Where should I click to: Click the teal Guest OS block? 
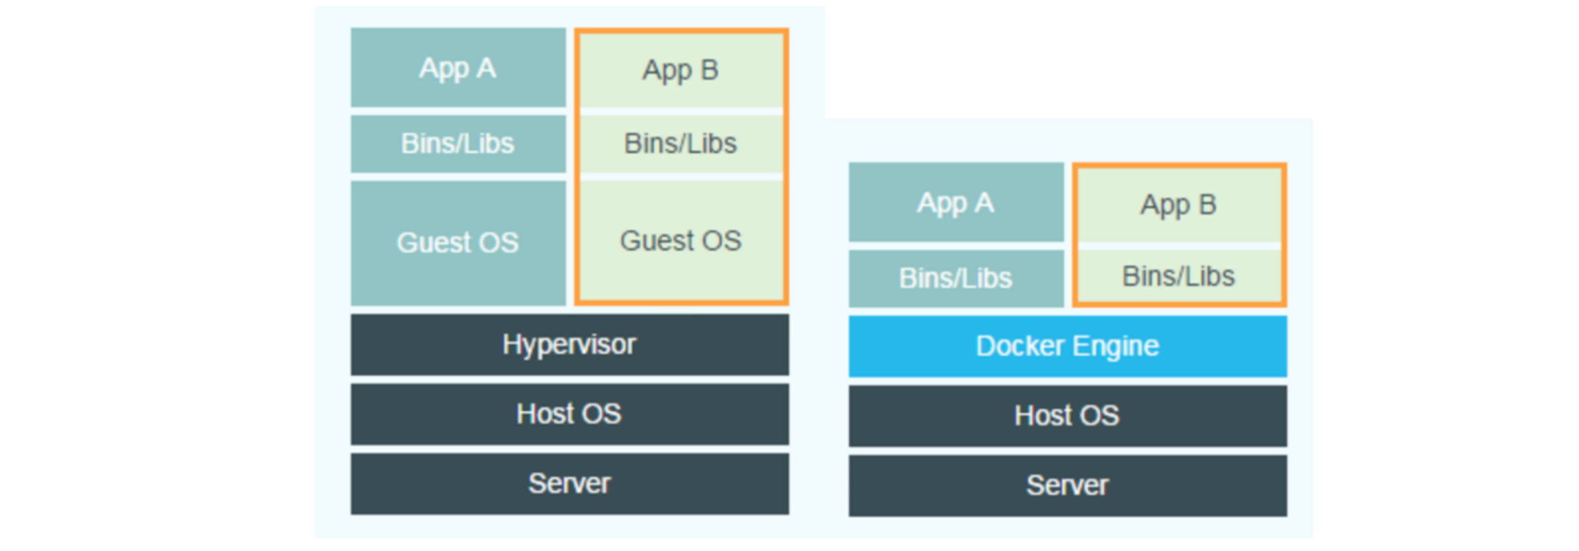point(458,243)
